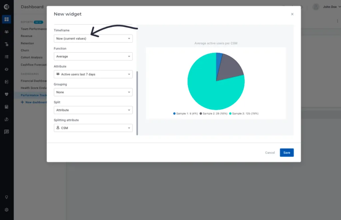Open the chat message icon in sidebar
The width and height of the screenshot is (341, 220).
tap(7, 132)
